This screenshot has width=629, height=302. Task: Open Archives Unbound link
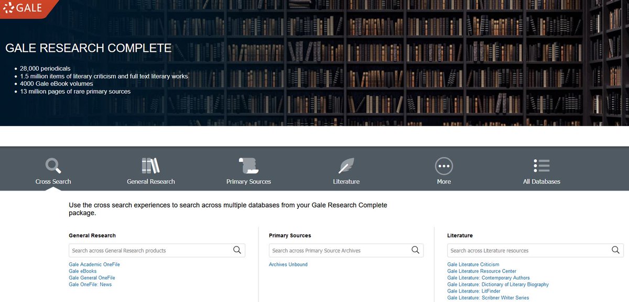(288, 264)
